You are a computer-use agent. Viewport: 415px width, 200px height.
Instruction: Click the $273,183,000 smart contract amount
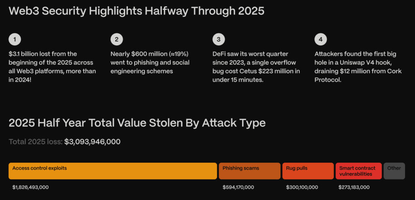[354, 187]
